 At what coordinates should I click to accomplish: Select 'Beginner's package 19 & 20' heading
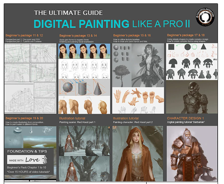(x=24, y=118)
